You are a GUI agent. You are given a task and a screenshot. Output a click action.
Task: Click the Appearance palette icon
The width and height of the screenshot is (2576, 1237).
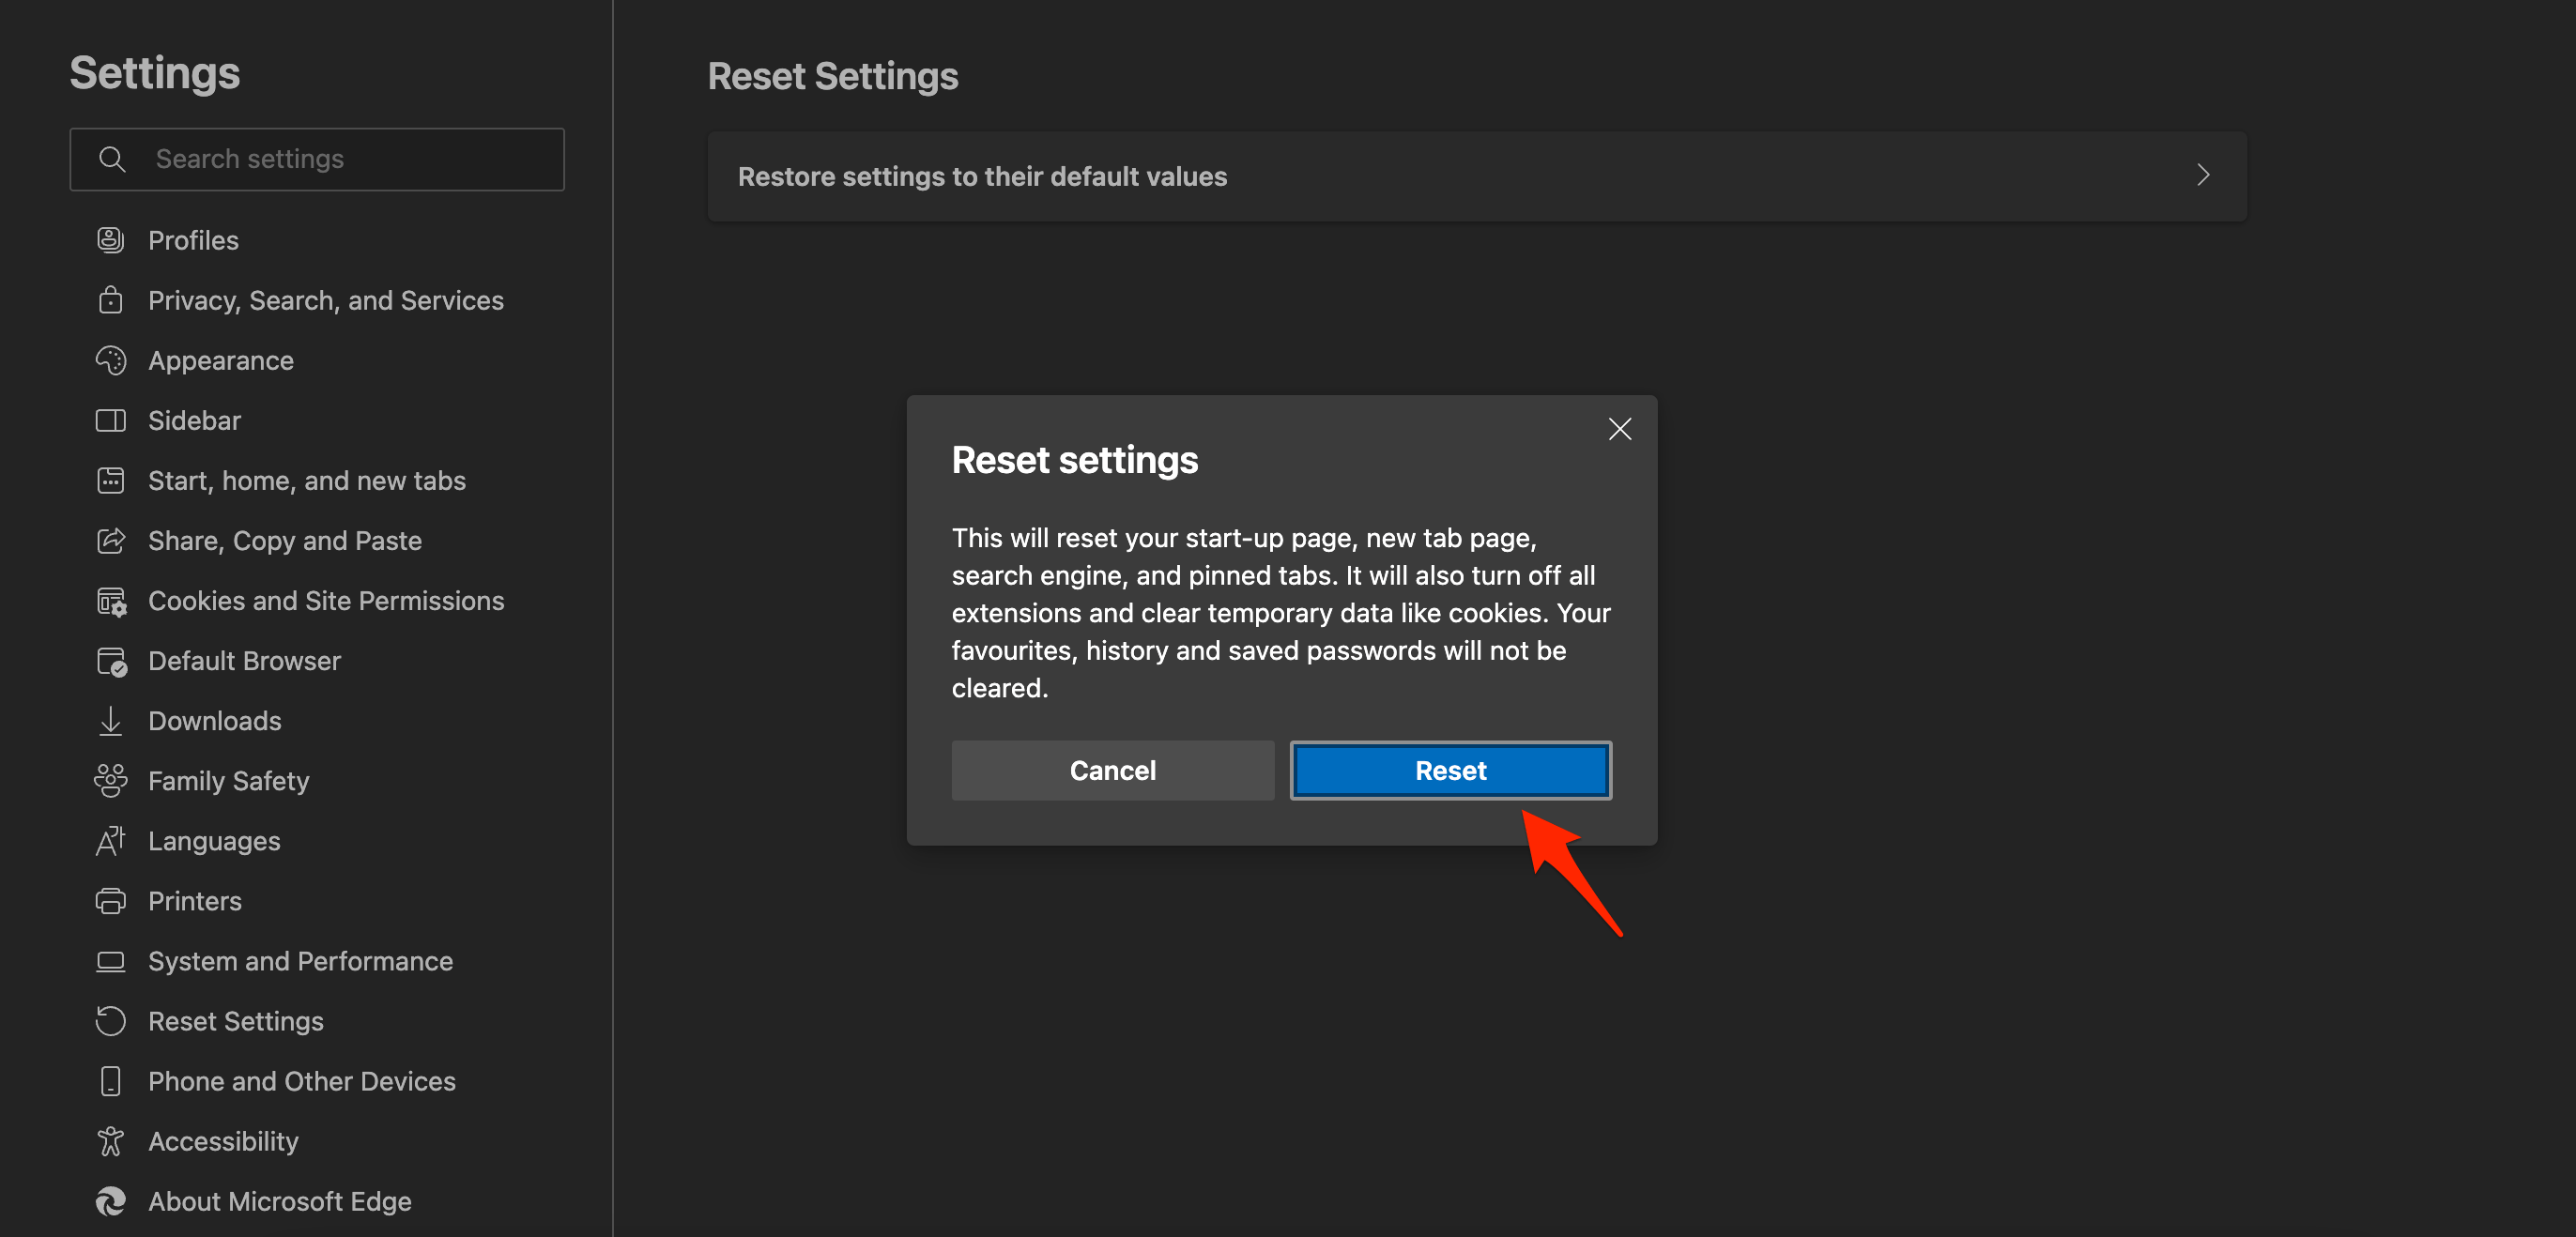pos(111,360)
